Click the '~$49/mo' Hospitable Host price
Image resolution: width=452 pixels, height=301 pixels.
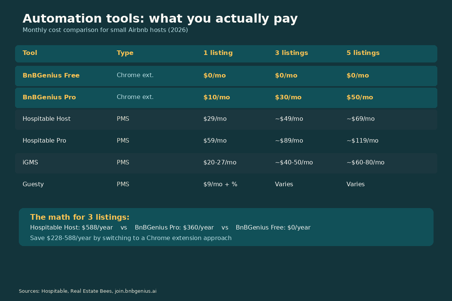point(289,119)
